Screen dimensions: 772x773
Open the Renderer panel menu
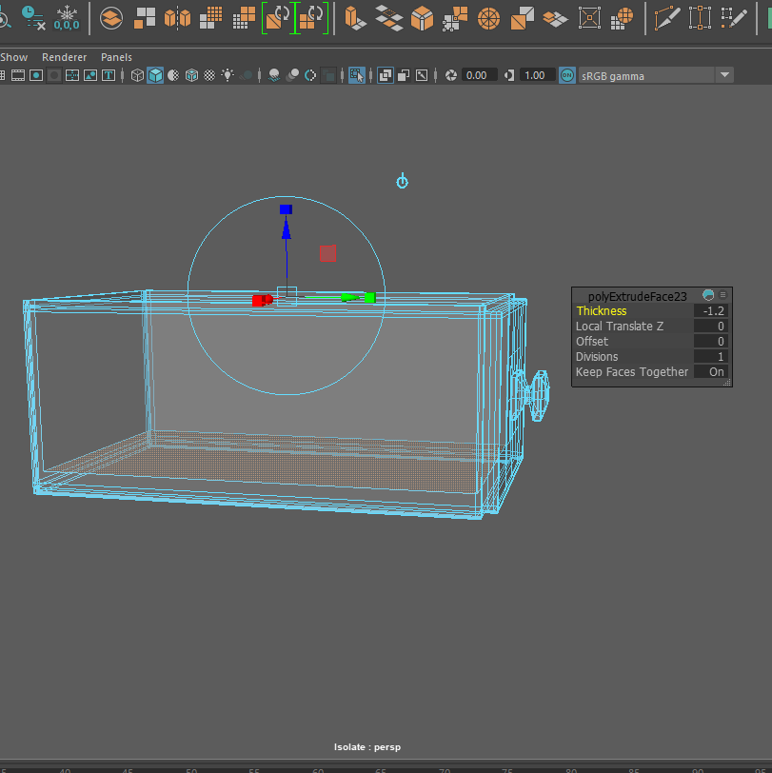(x=64, y=57)
